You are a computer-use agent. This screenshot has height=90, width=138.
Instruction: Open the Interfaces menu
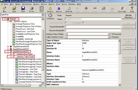click(27, 4)
